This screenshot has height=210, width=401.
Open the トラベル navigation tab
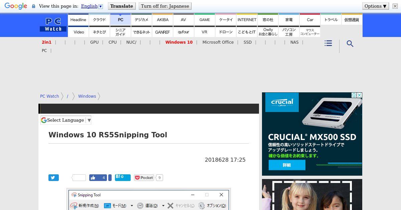pyautogui.click(x=331, y=20)
